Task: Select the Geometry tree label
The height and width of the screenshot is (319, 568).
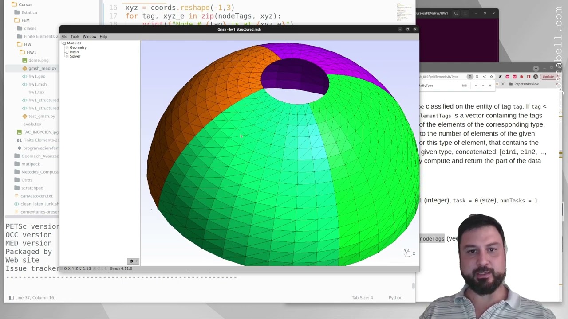Action: click(78, 47)
